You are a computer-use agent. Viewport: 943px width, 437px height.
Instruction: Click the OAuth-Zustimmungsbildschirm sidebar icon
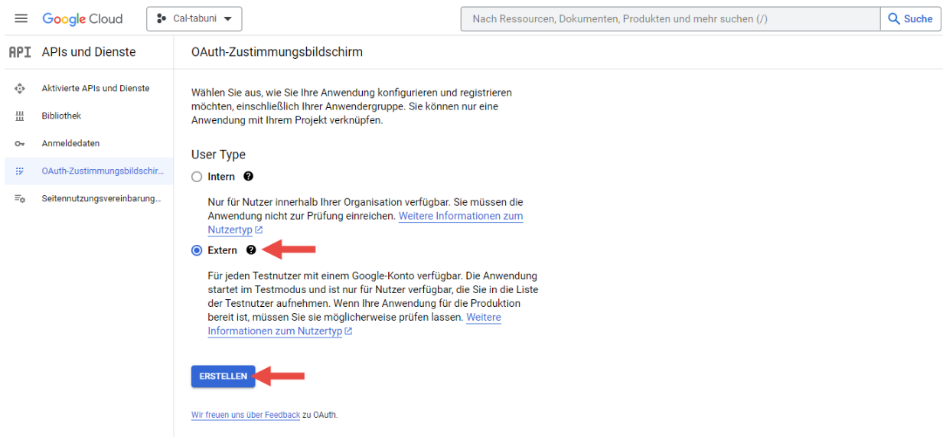point(20,171)
